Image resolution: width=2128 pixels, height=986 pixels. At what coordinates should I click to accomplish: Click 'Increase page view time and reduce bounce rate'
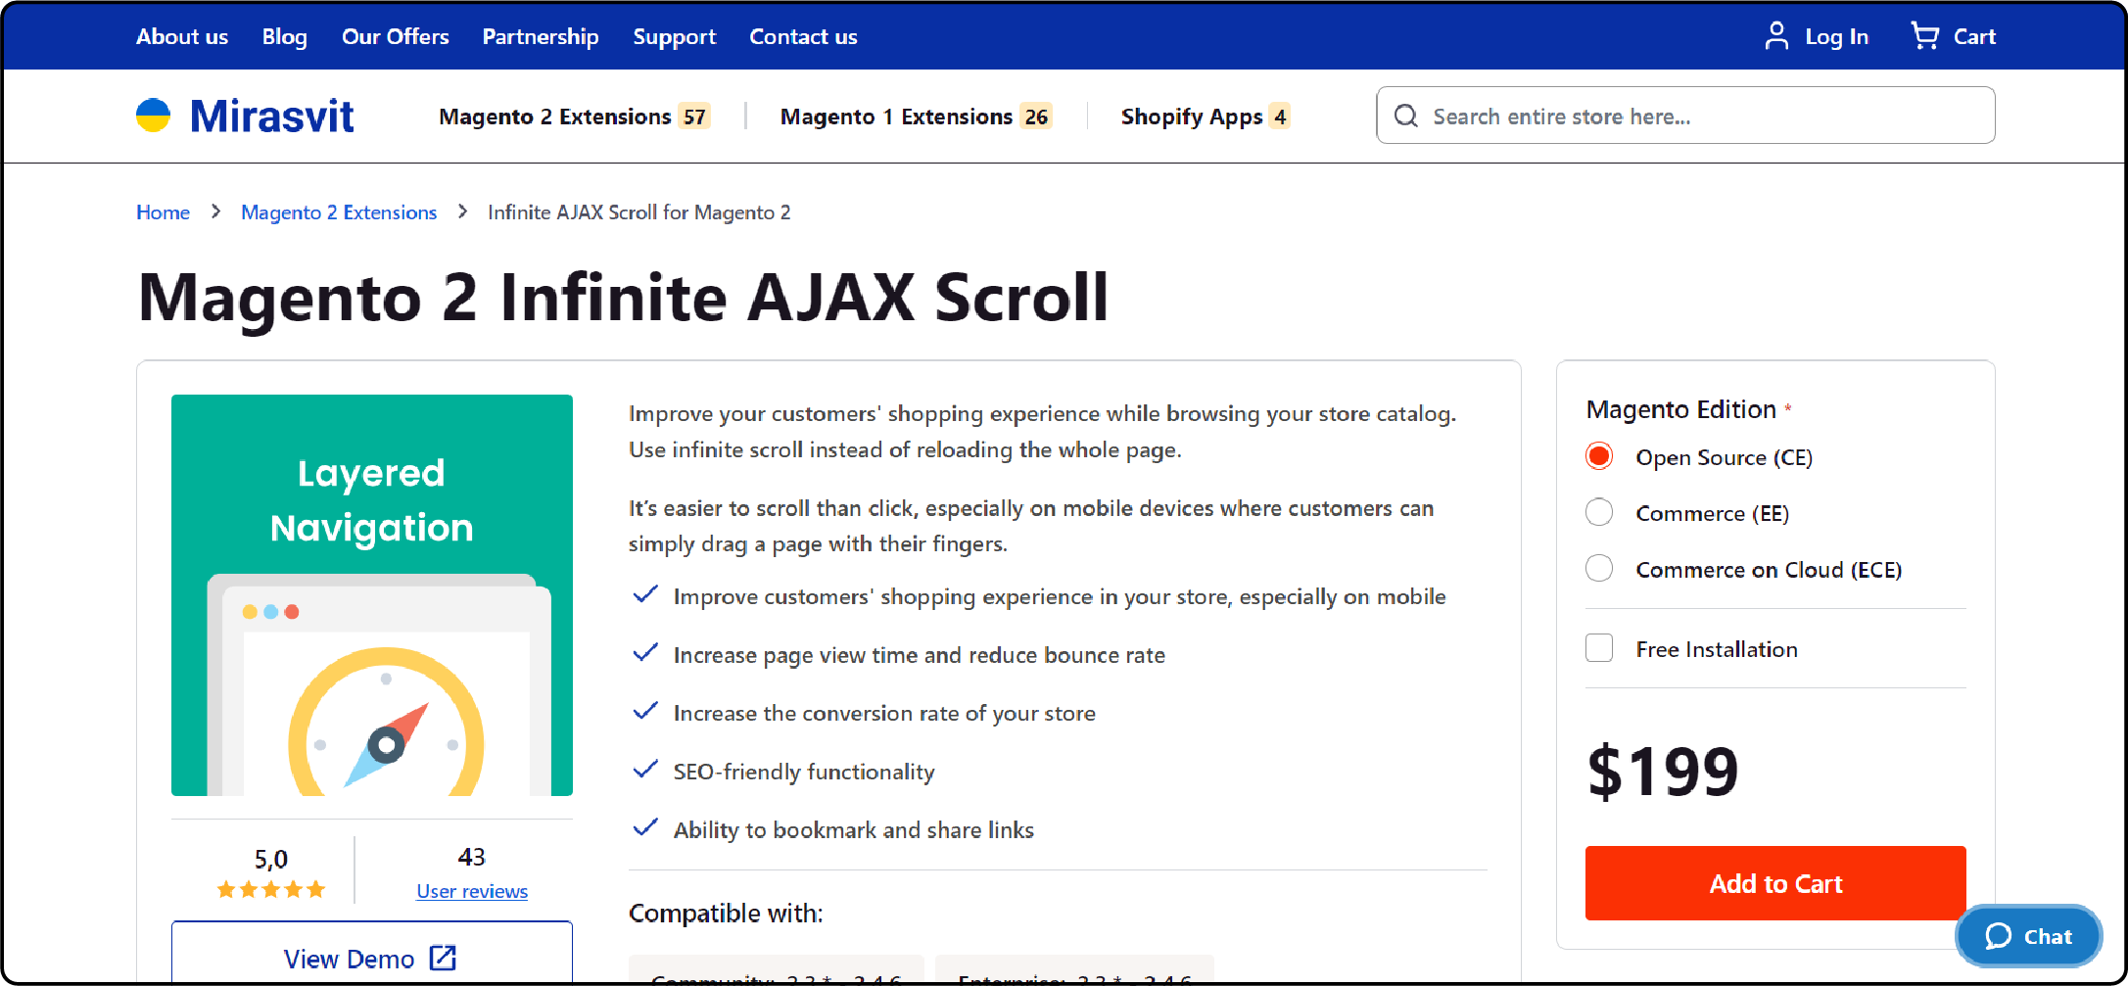[x=920, y=655]
